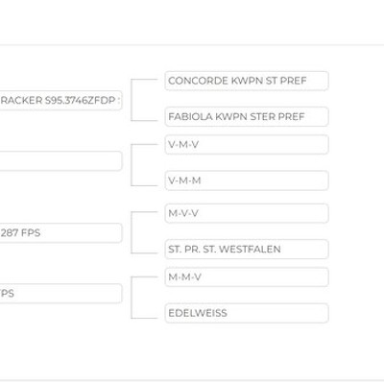Click blank space right of EDELWEISS box
The image size is (384, 384).
click(356, 313)
